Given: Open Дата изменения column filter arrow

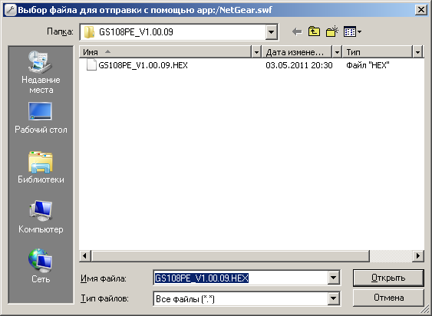Looking at the screenshot, I should click(x=337, y=52).
